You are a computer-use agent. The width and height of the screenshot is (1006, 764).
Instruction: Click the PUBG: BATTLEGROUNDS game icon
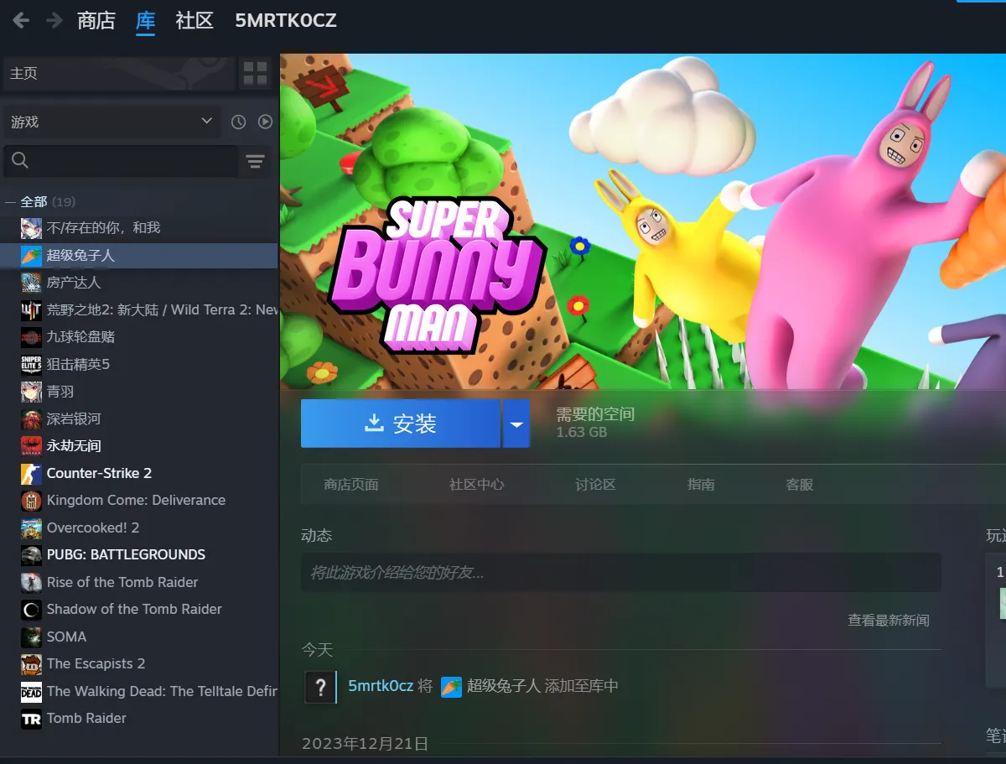point(31,554)
